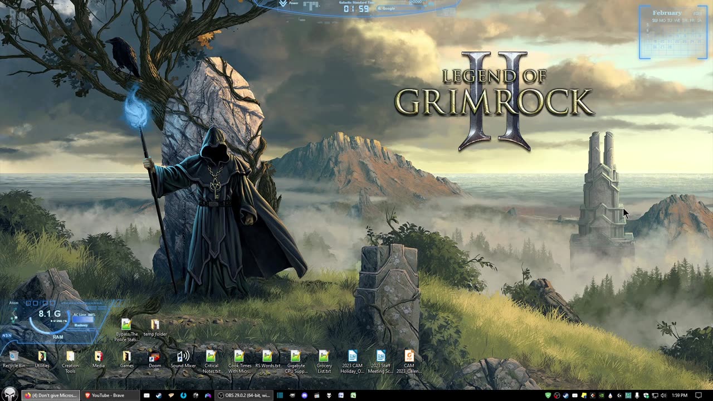The height and width of the screenshot is (401, 713).
Task: Select the 2023 Staff Meeting document
Action: coord(380,361)
